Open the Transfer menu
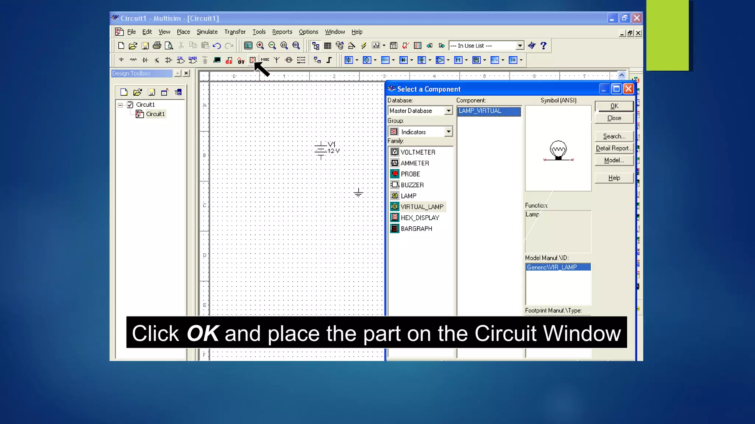The image size is (755, 424). click(x=235, y=32)
